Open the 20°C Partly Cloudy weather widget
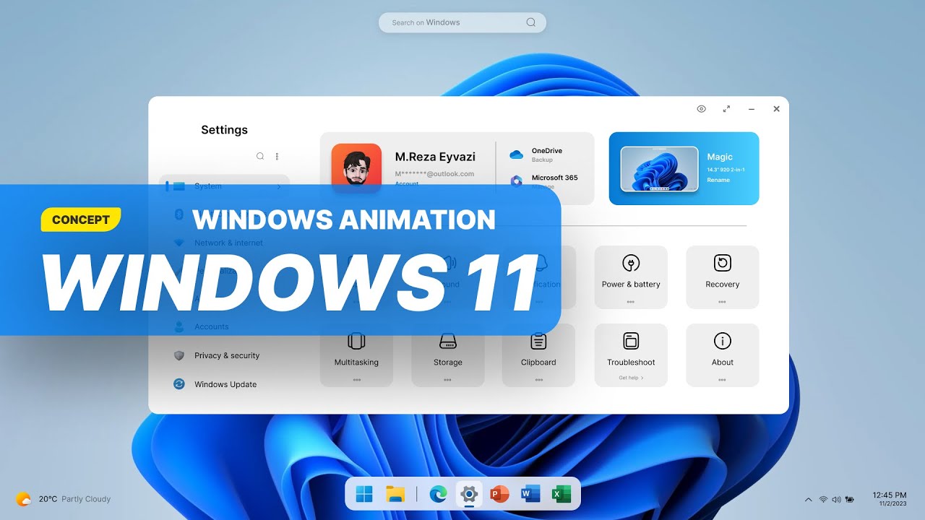925x520 pixels. (x=64, y=499)
